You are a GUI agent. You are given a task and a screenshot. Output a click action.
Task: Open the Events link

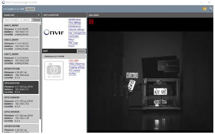click(71, 46)
